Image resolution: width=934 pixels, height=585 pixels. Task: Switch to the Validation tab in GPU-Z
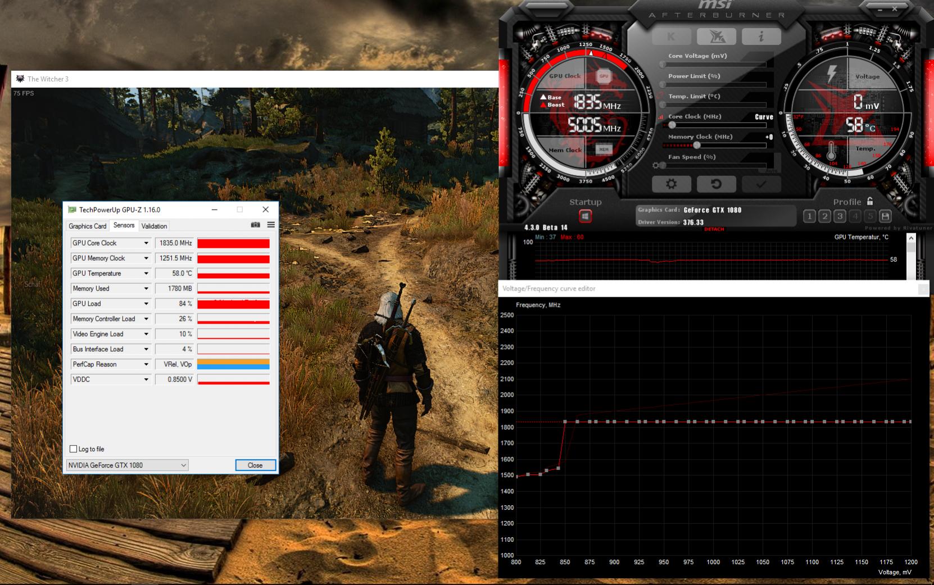click(154, 226)
